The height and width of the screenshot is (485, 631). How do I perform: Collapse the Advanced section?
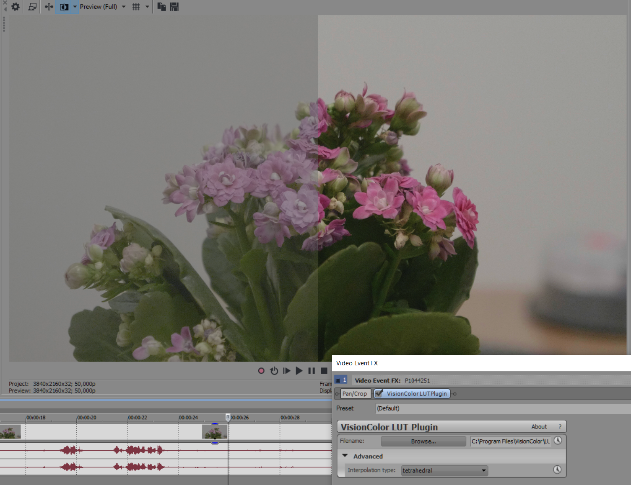tap(345, 456)
